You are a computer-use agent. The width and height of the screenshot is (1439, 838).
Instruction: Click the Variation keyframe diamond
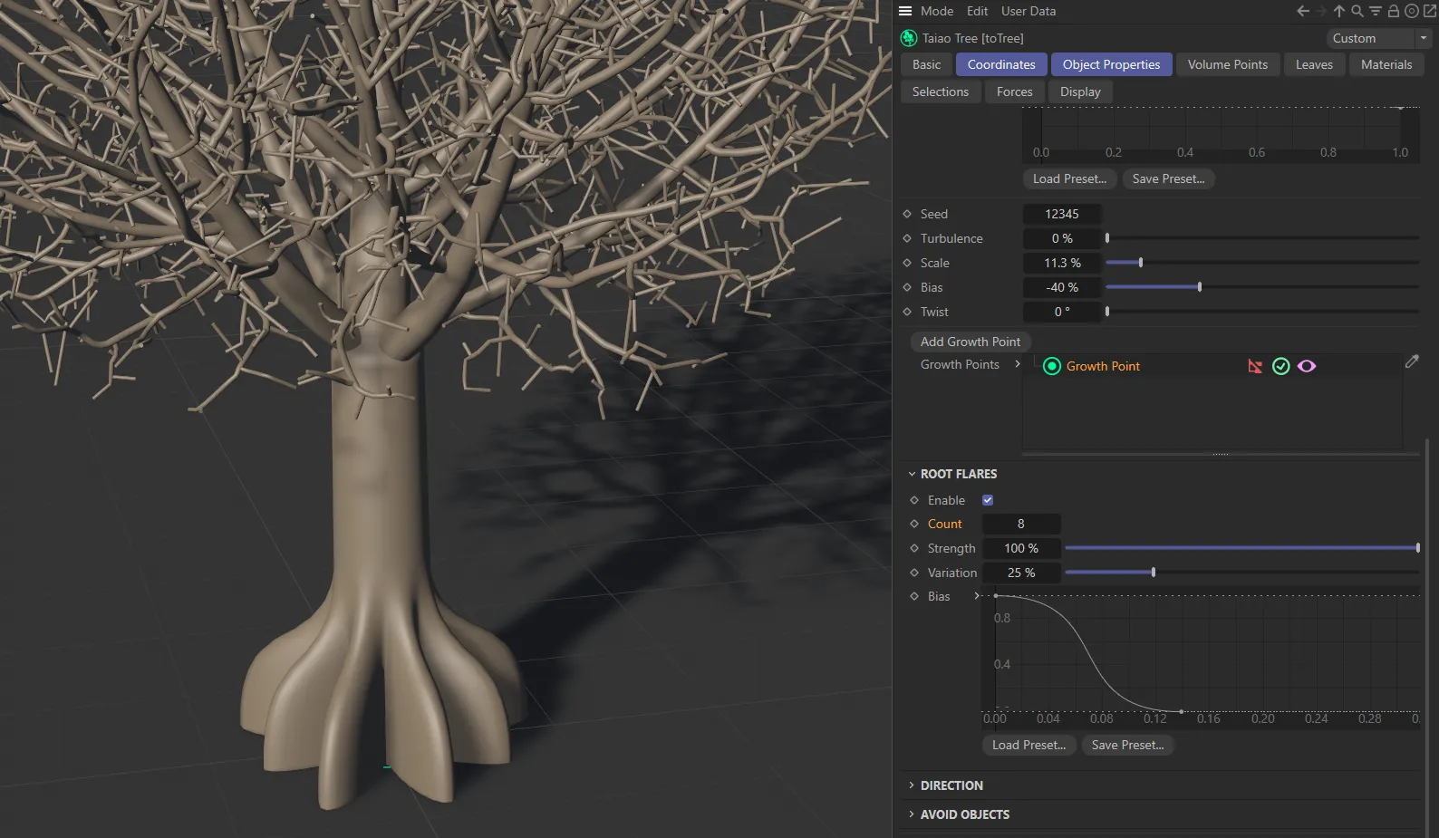[x=914, y=573]
